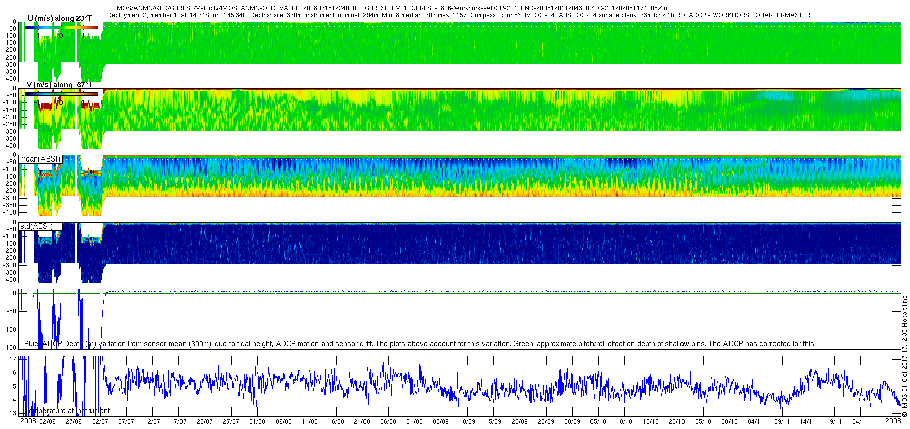Click the 'mean(ABSI)' panel label
Screen dimensions: 910x429
point(40,159)
